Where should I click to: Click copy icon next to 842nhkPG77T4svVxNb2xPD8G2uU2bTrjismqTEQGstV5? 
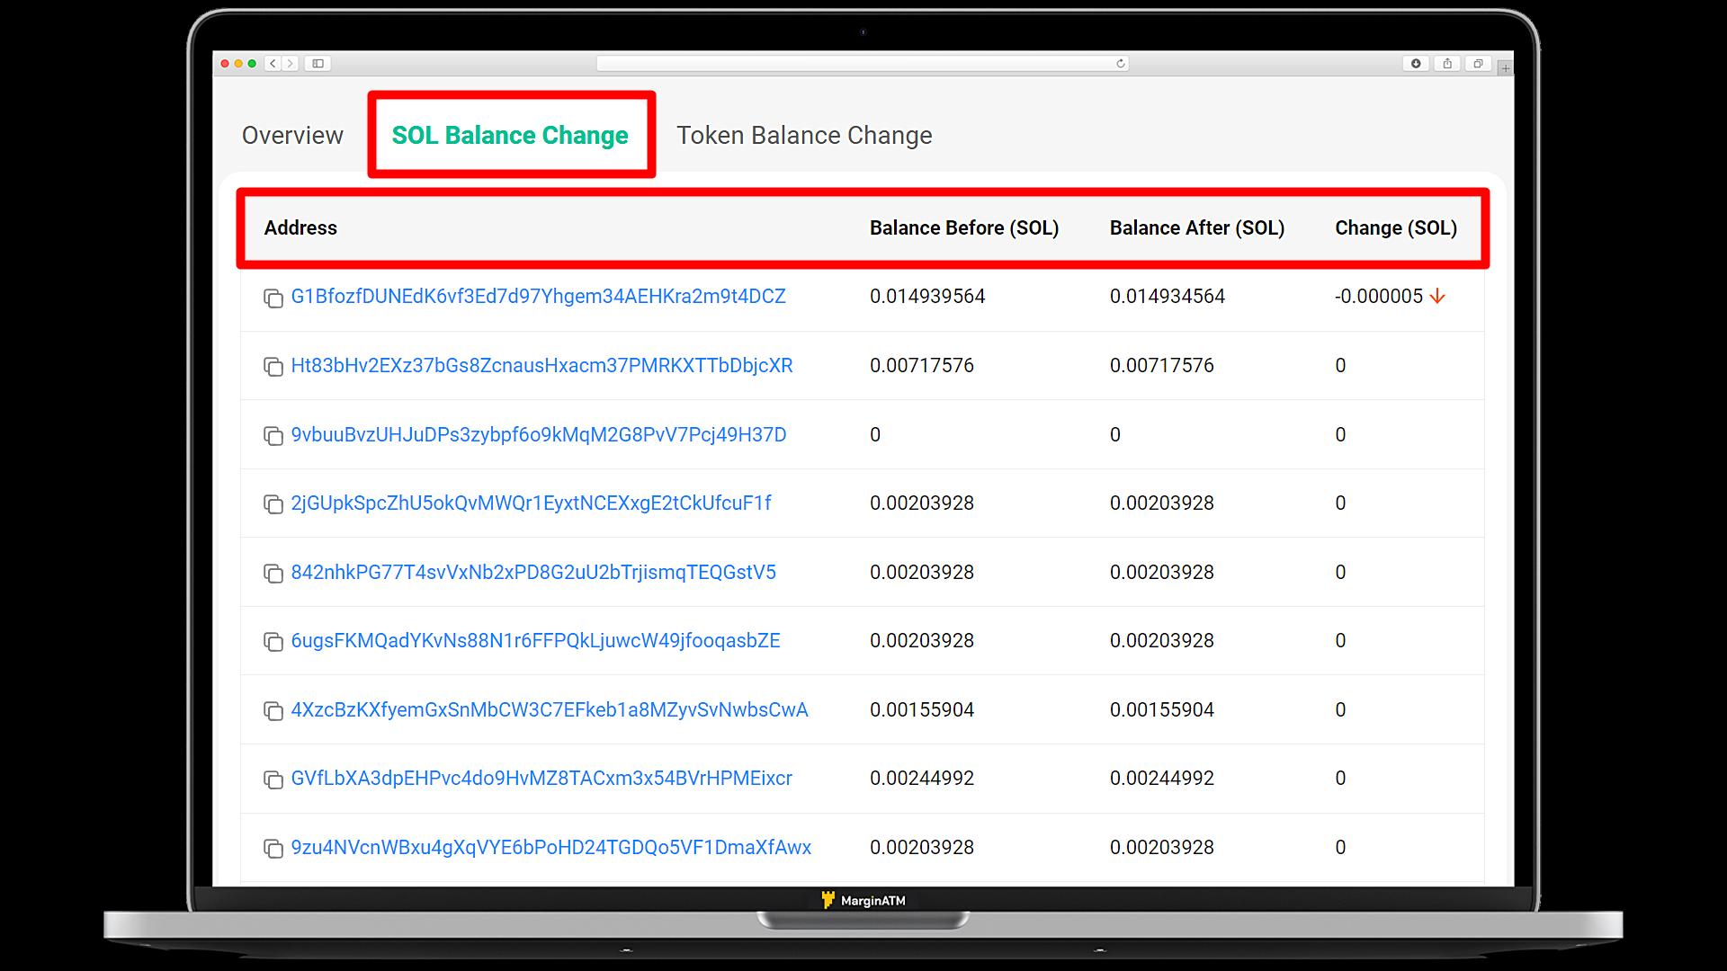coord(272,573)
